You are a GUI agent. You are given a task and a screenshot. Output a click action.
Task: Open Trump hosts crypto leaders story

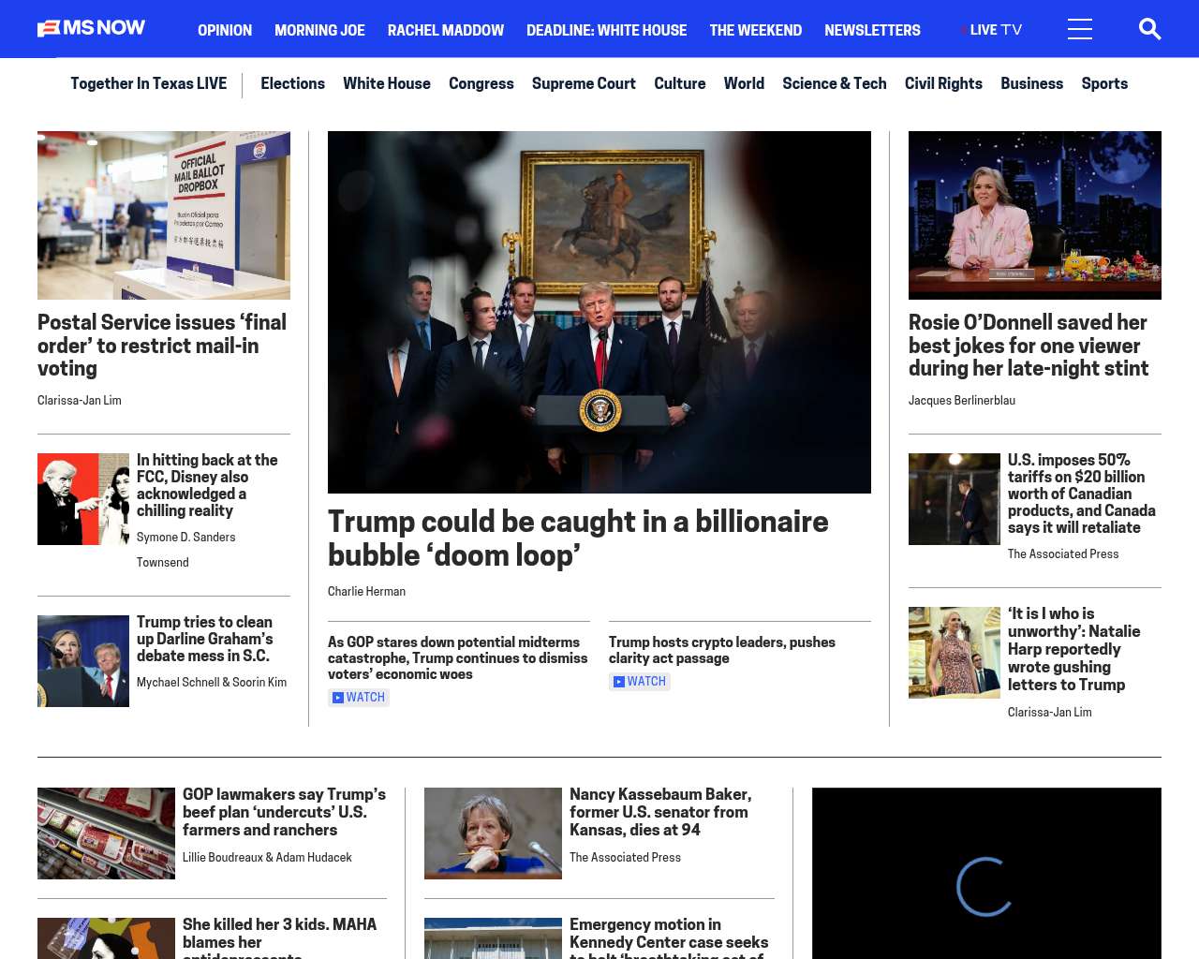click(x=722, y=650)
